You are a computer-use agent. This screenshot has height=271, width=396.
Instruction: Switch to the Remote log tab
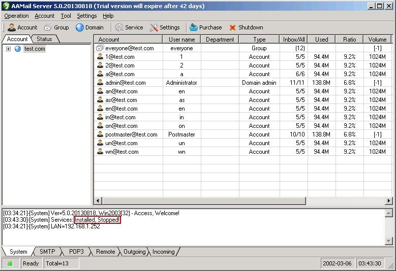105,252
